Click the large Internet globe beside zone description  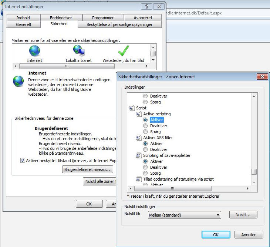18,81
